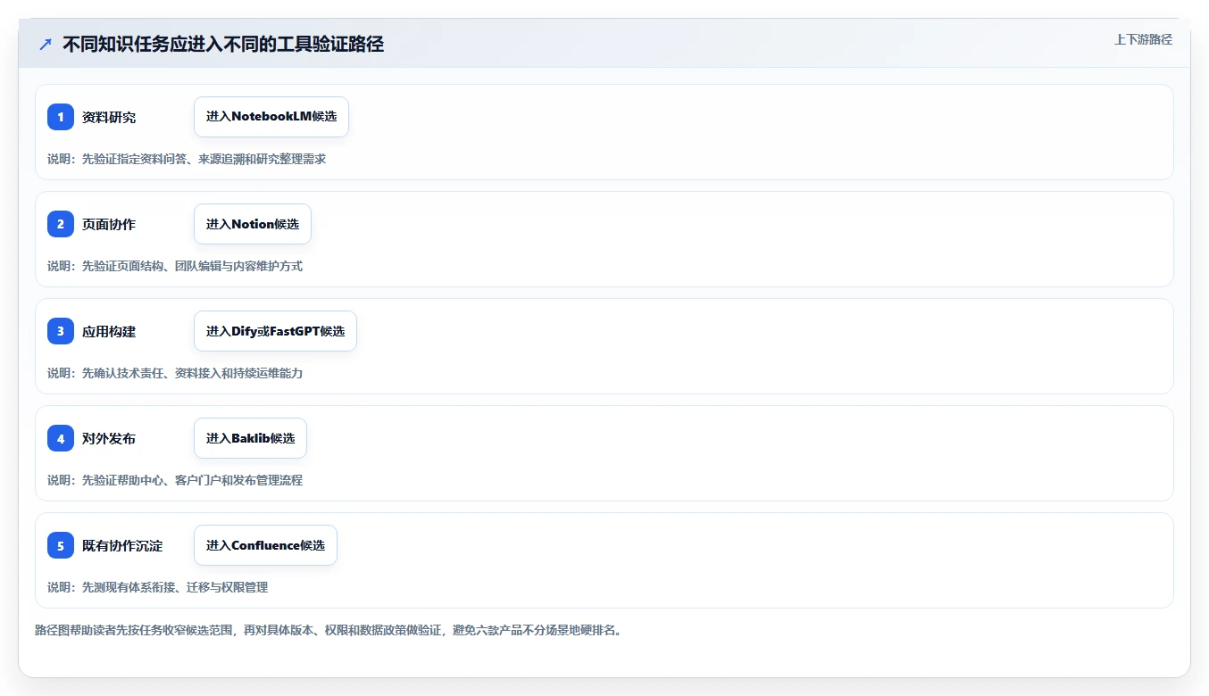Select step number 3 badge

[x=61, y=331]
